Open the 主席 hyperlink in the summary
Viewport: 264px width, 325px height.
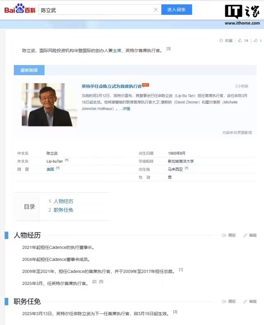tap(117, 50)
